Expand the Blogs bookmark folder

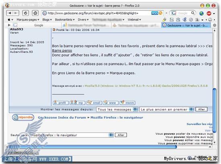(x=47, y=20)
